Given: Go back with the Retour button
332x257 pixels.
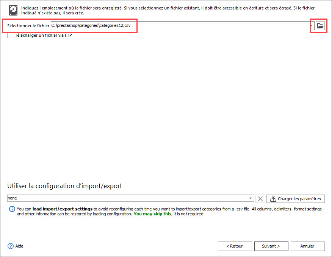Looking at the screenshot, I should 235,246.
